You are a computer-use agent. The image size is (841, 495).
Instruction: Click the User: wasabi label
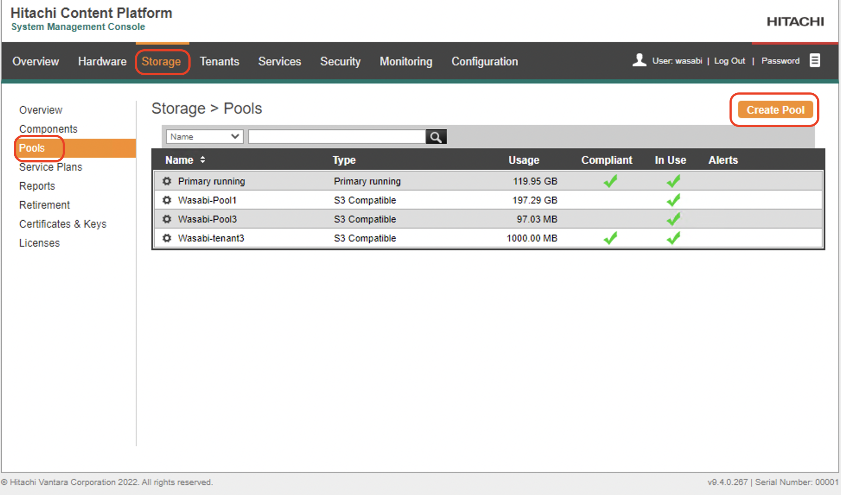click(677, 61)
